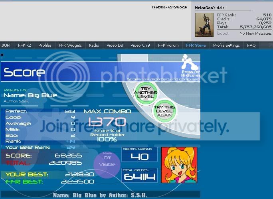Image resolution: width=273 pixels, height=199 pixels.
Task: Select Radio in the navigation bar
Action: pos(94,45)
